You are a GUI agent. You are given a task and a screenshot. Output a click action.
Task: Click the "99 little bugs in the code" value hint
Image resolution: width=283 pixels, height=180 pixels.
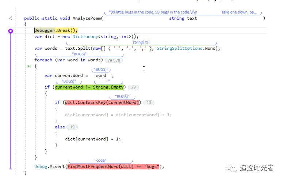tap(153, 12)
